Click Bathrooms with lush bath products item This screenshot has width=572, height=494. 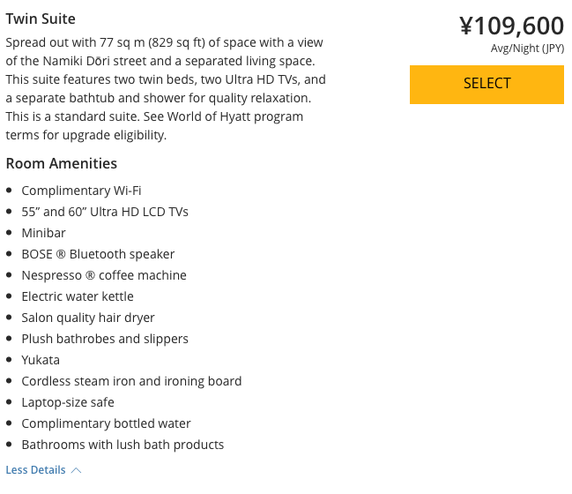tap(123, 445)
